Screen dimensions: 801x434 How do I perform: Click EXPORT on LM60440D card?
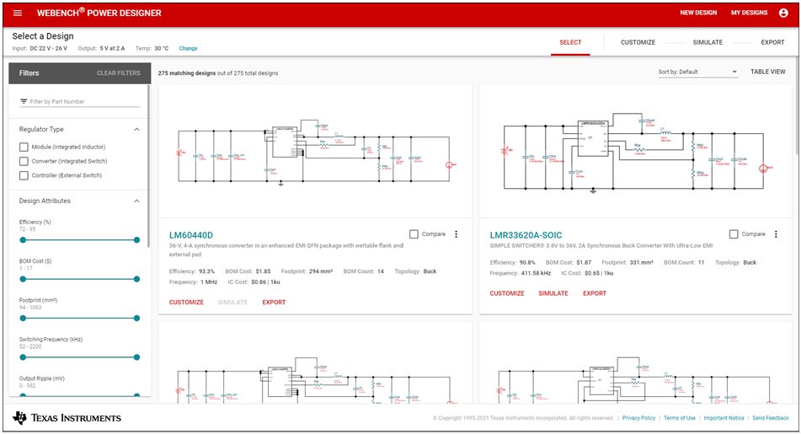[274, 303]
